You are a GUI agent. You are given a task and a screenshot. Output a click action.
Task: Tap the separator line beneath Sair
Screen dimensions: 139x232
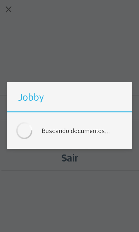(69, 170)
